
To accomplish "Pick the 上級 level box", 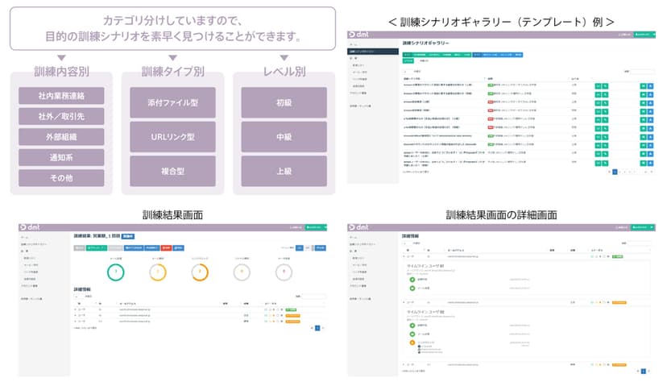I will (284, 171).
